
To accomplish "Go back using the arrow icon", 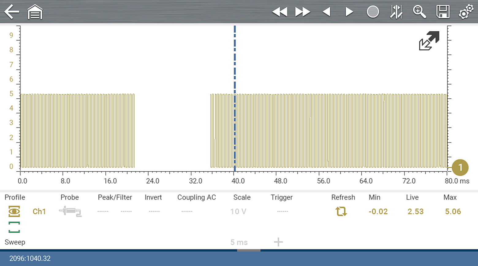I will pos(12,12).
